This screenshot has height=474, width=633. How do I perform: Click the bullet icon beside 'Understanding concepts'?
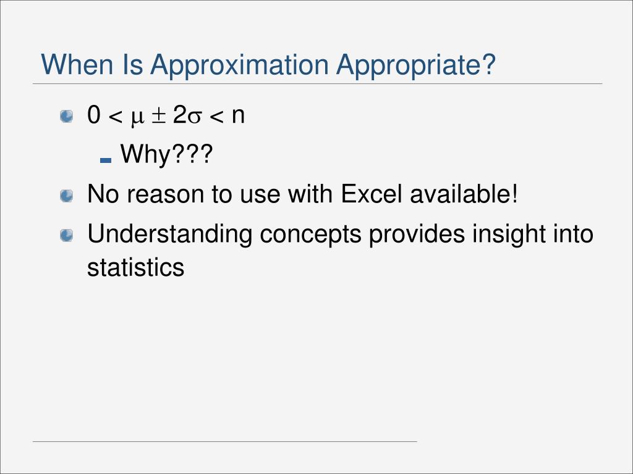click(x=67, y=235)
